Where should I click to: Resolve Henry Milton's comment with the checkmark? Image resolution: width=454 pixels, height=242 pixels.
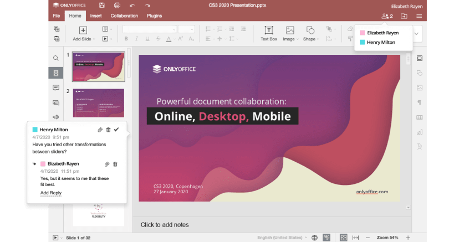116,130
